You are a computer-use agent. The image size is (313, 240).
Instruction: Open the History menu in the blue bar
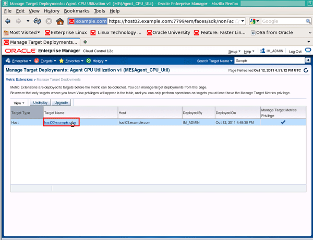pyautogui.click(x=97, y=61)
